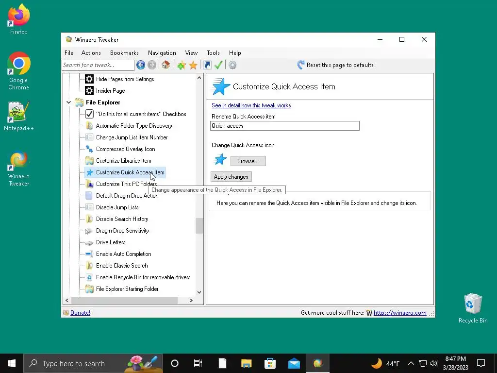Click the volume icon in system tray
This screenshot has width=497, height=373.
[x=434, y=363]
